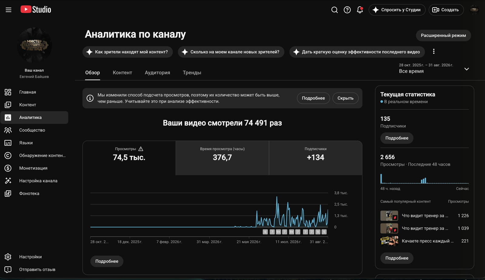Open popular video with 1 226 views

424,216
